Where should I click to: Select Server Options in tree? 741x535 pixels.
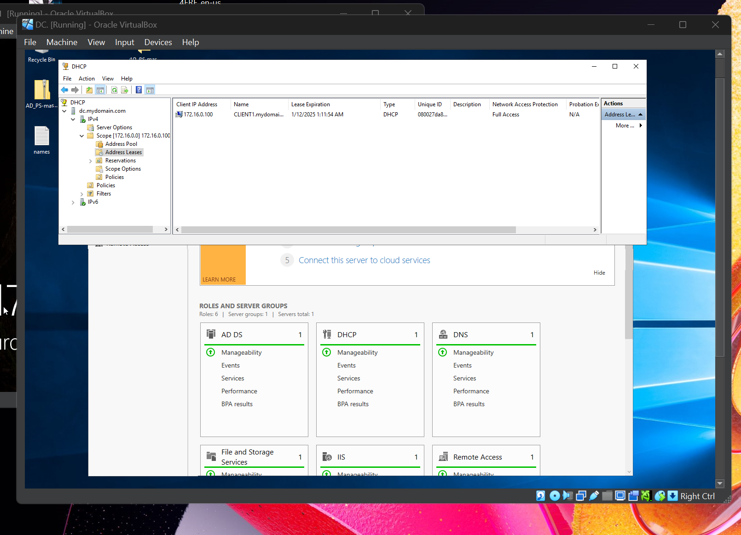[x=114, y=127]
